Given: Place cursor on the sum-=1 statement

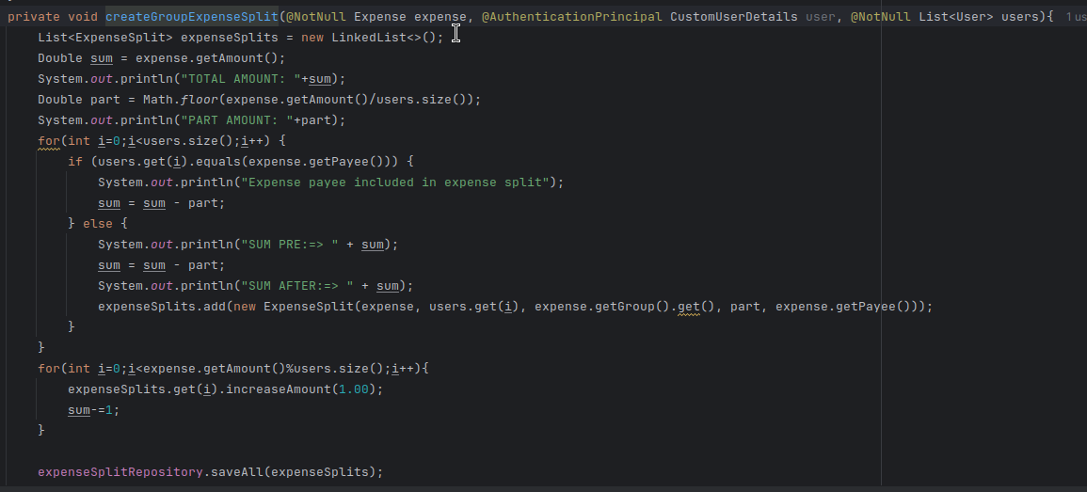Looking at the screenshot, I should 94,410.
